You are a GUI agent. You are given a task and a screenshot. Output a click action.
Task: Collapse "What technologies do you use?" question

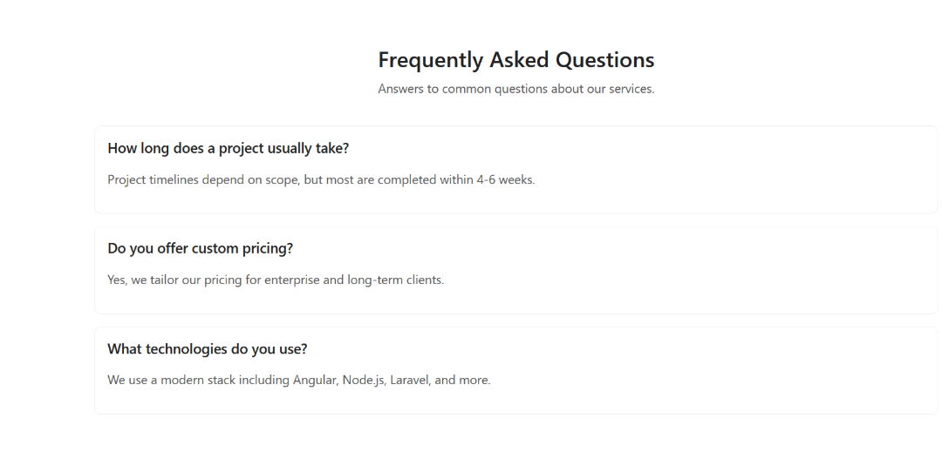(208, 349)
